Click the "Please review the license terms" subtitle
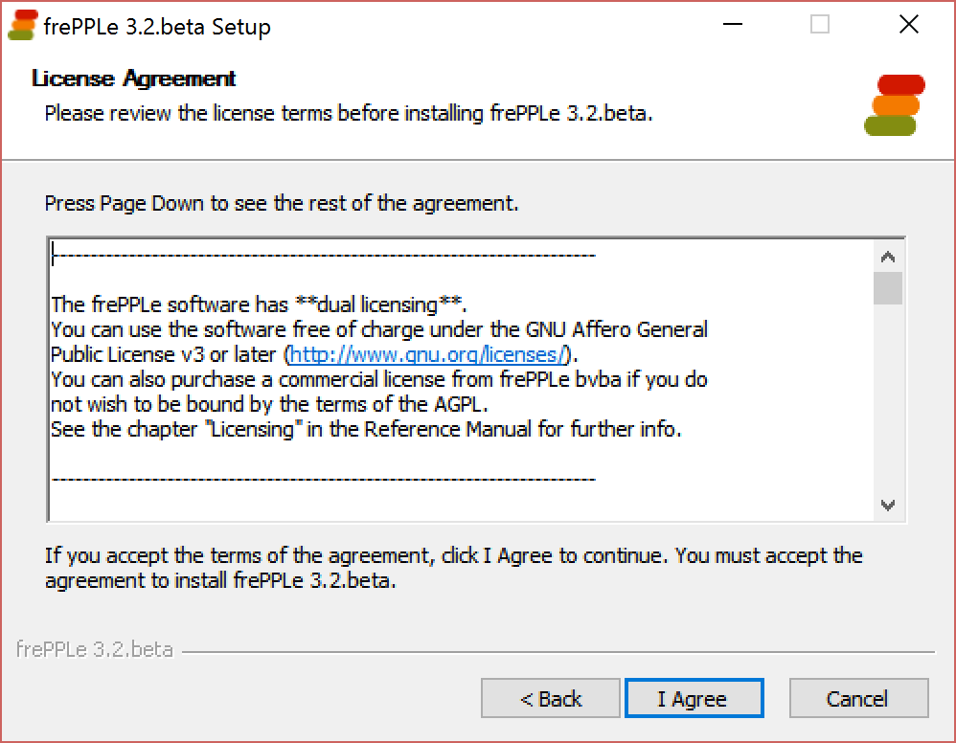 349,113
